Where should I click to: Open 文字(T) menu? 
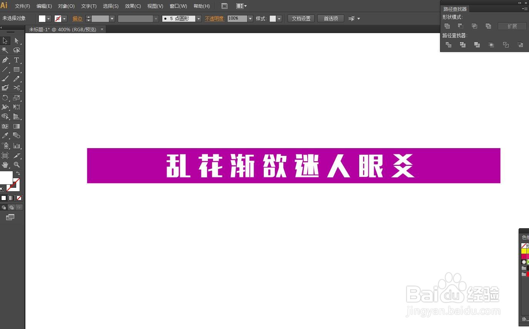pyautogui.click(x=89, y=6)
